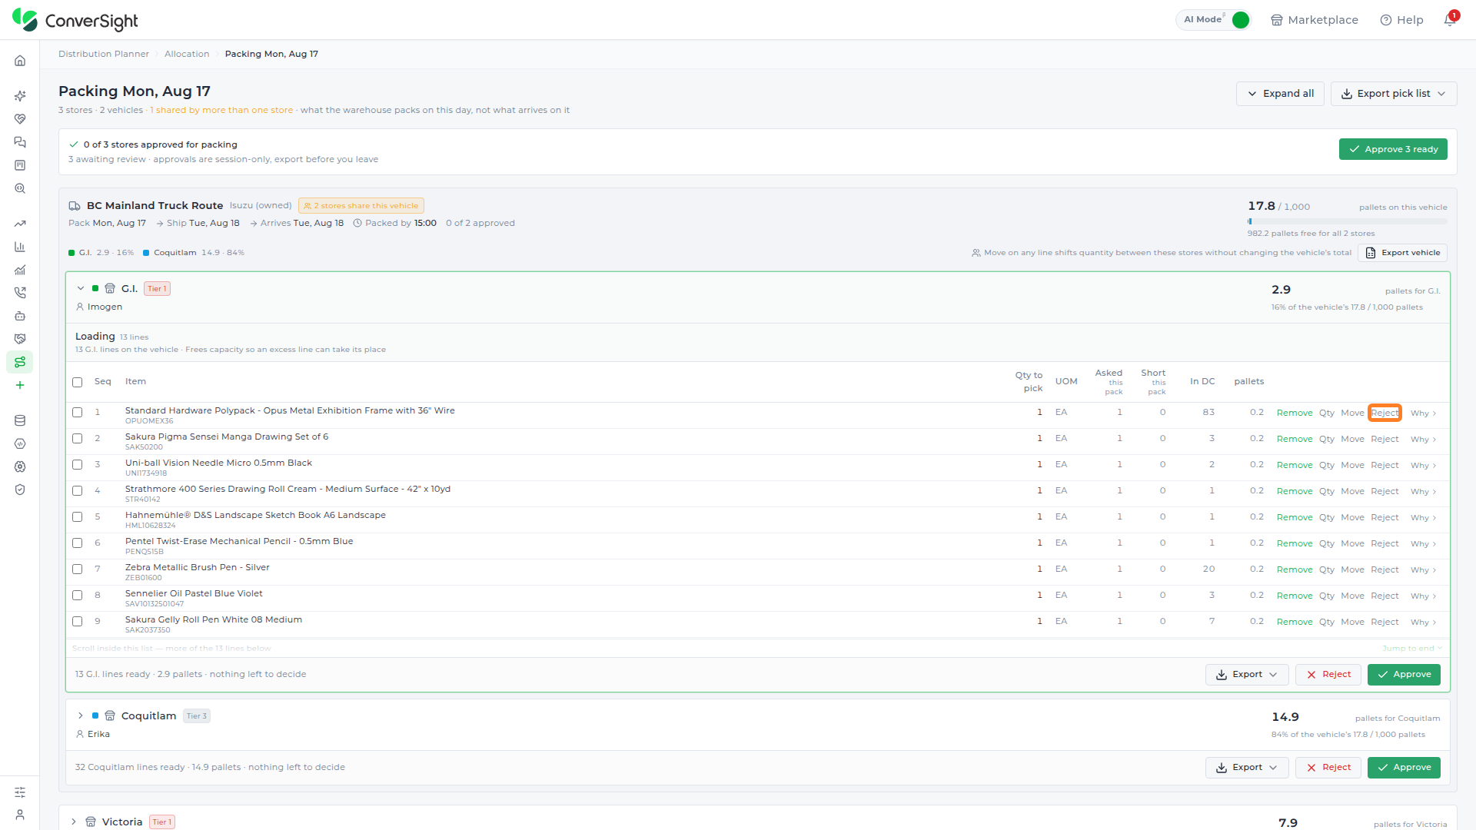Open the user profile icon at sidebar bottom
The width and height of the screenshot is (1476, 830).
(20, 815)
